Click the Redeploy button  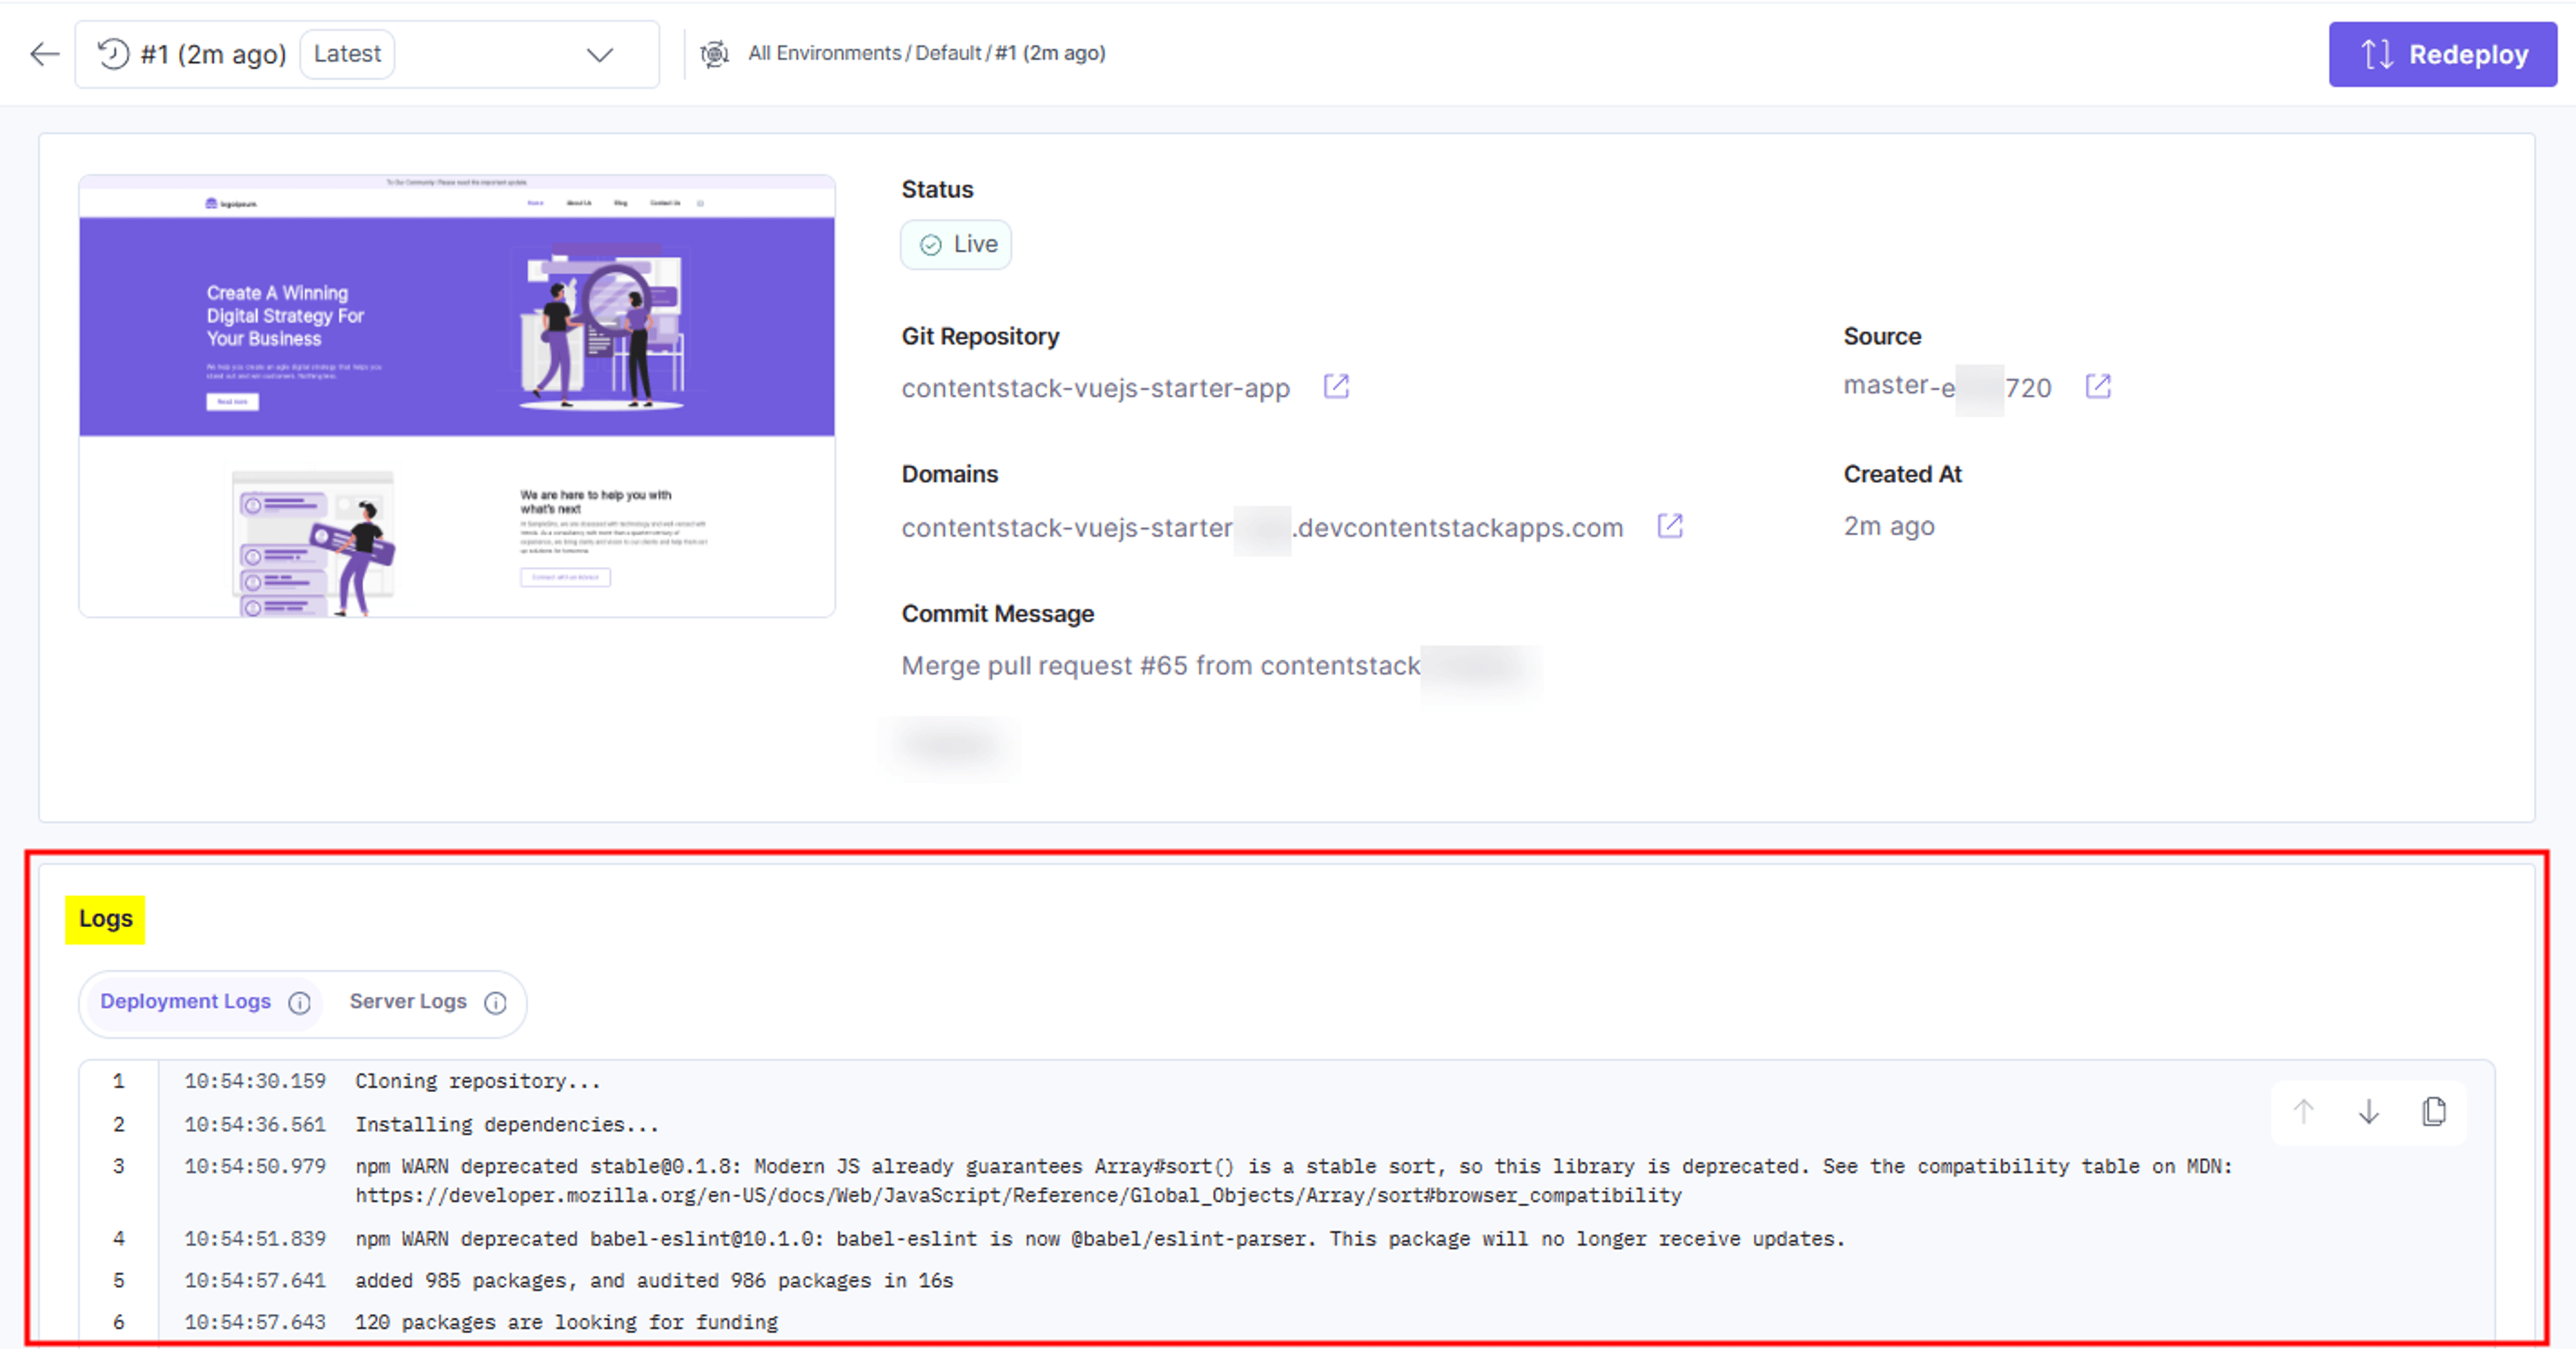(x=2442, y=54)
